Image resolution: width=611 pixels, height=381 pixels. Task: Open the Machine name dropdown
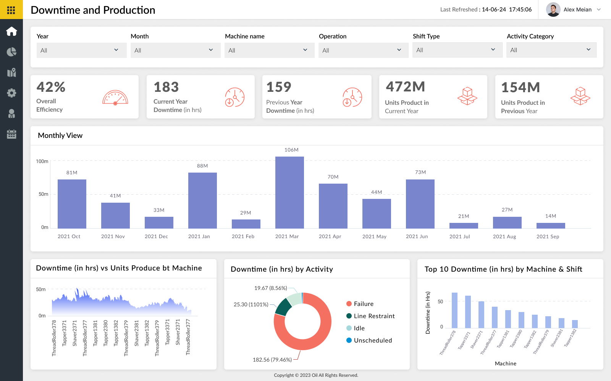pyautogui.click(x=269, y=50)
